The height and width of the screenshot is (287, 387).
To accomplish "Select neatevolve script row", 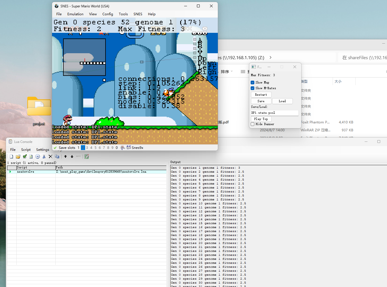I will tap(87, 172).
